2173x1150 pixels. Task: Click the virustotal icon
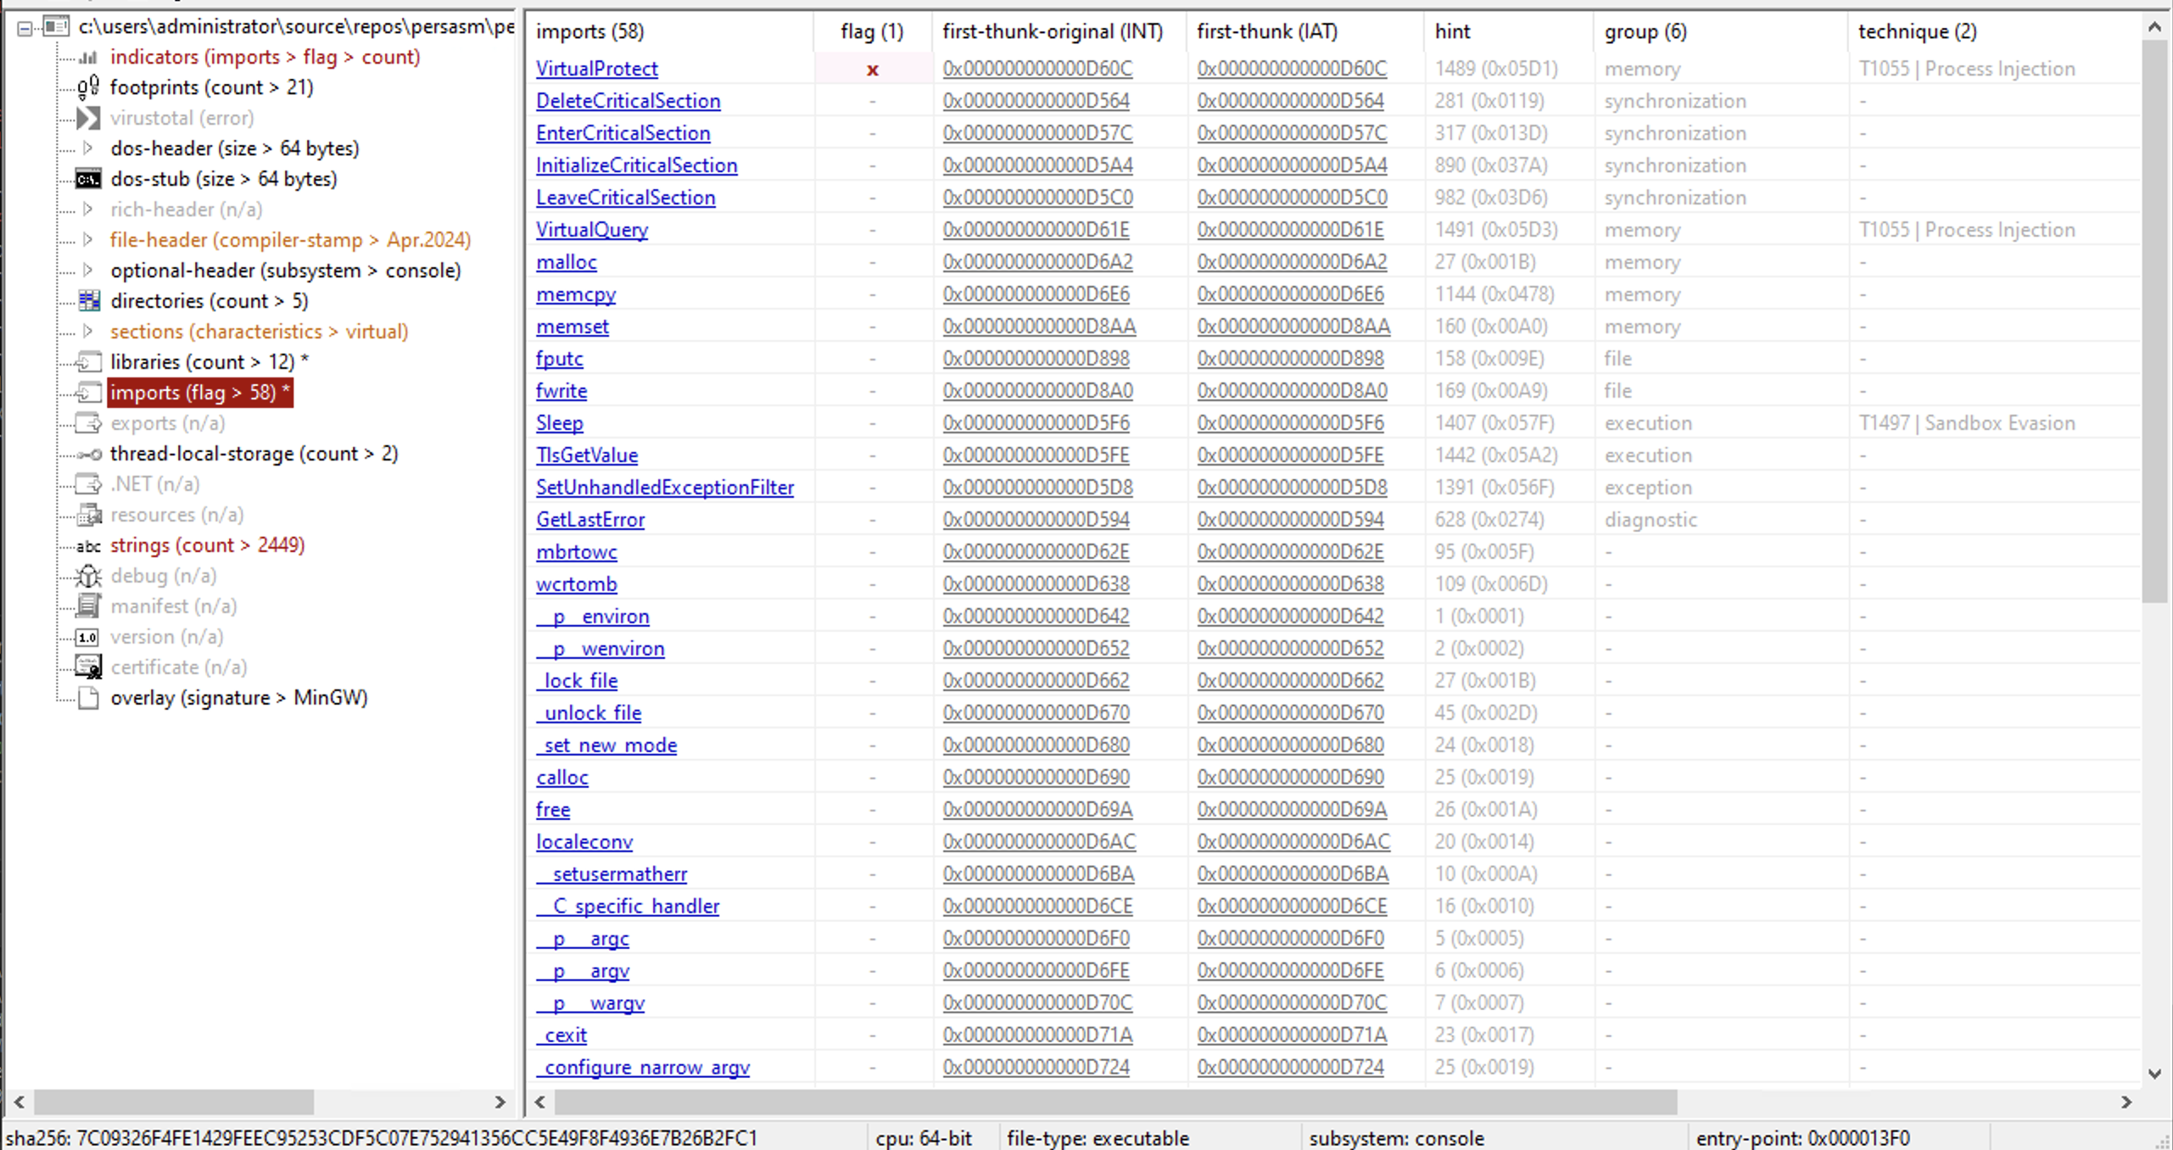pyautogui.click(x=88, y=118)
